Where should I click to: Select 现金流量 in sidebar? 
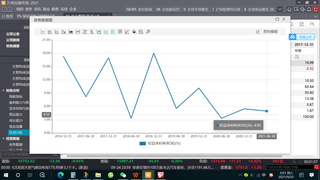(x=16, y=127)
